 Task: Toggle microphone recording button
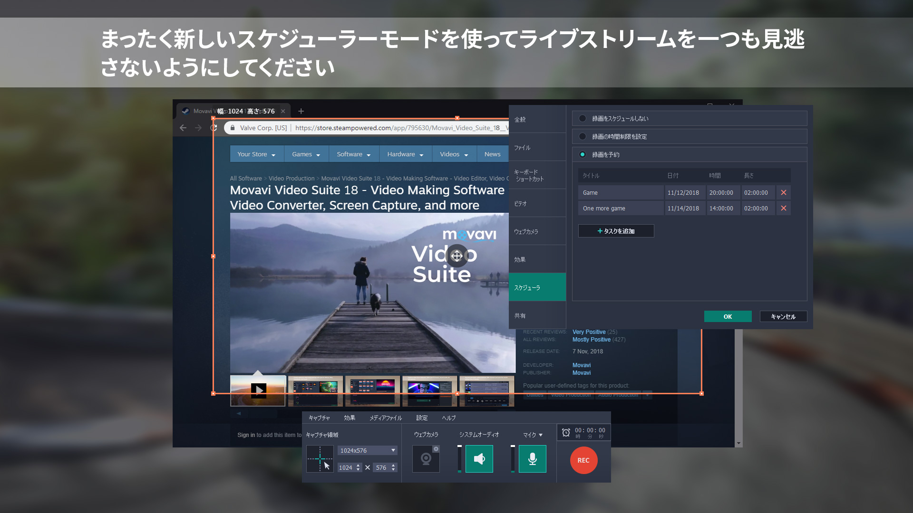[x=533, y=459]
